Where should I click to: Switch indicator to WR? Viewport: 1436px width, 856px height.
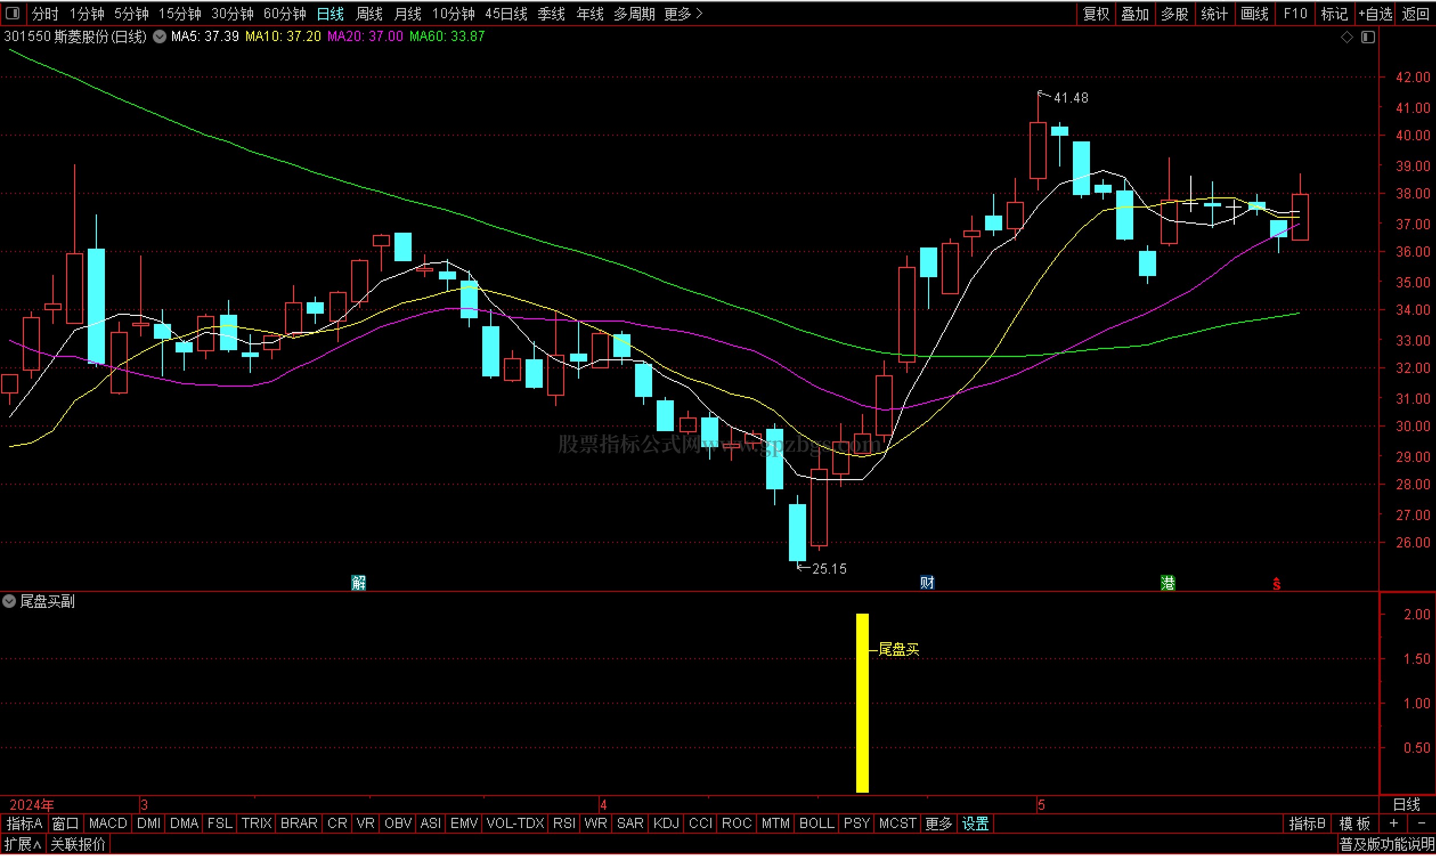596,823
